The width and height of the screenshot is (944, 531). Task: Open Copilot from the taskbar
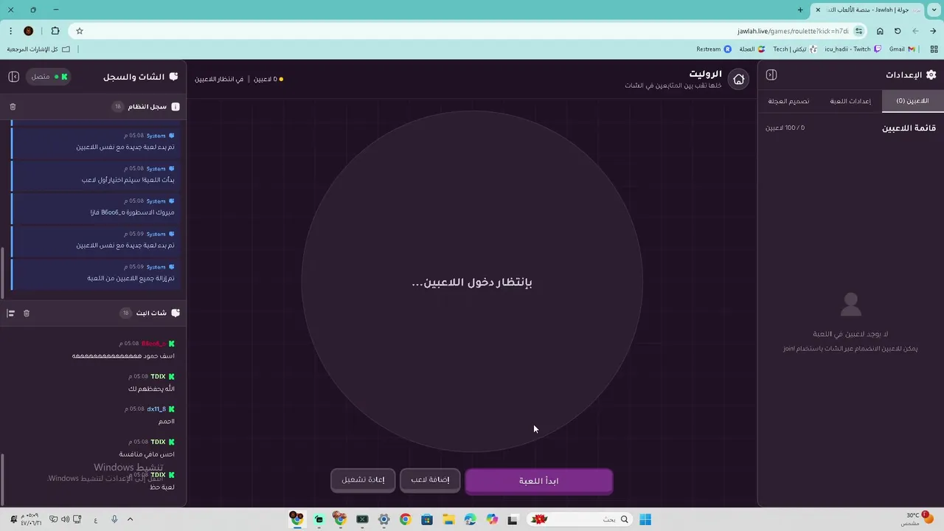492,519
